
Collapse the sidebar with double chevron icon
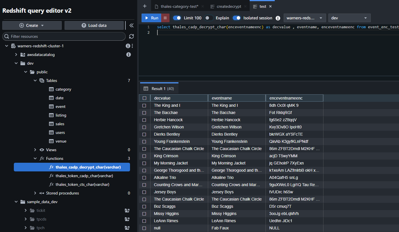point(131,25)
